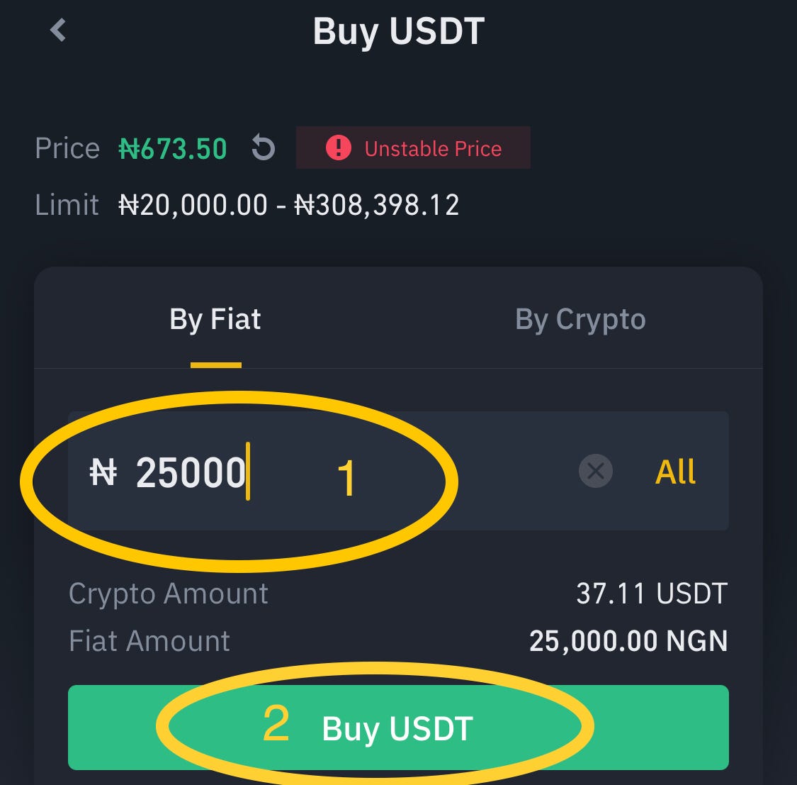This screenshot has width=797, height=785.
Task: Switch to the By Crypto tab
Action: [580, 319]
